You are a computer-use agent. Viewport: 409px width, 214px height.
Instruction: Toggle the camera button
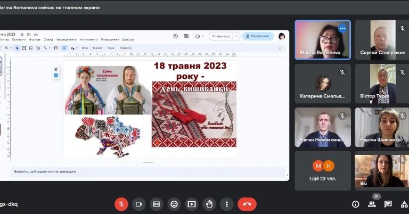pos(139,204)
